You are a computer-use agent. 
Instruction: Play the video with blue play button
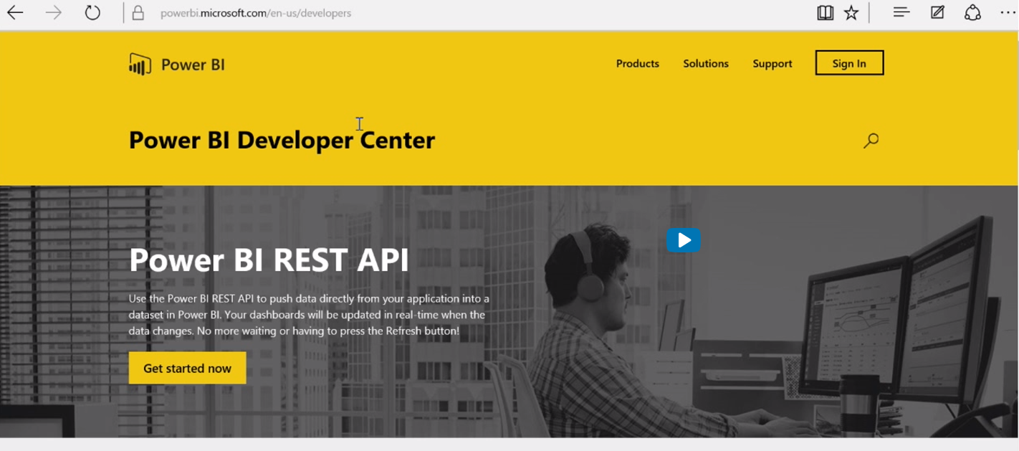coord(684,240)
